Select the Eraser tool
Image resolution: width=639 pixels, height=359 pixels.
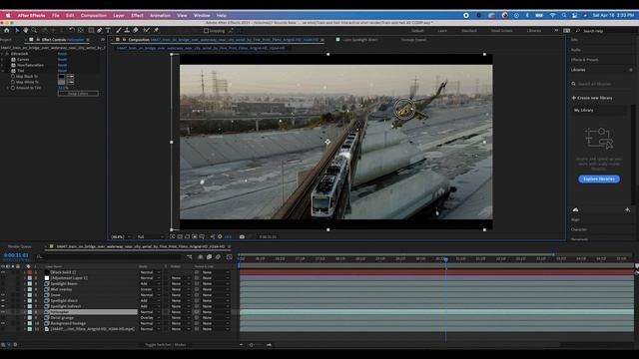pyautogui.click(x=136, y=30)
